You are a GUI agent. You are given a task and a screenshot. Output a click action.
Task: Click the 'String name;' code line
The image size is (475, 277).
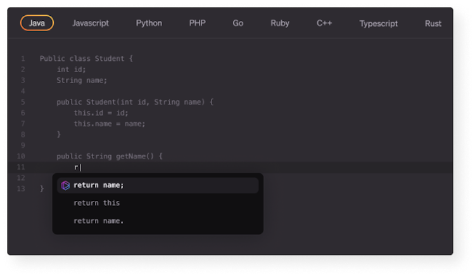(x=82, y=81)
